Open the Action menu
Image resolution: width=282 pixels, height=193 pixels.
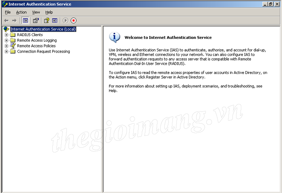pos(21,12)
